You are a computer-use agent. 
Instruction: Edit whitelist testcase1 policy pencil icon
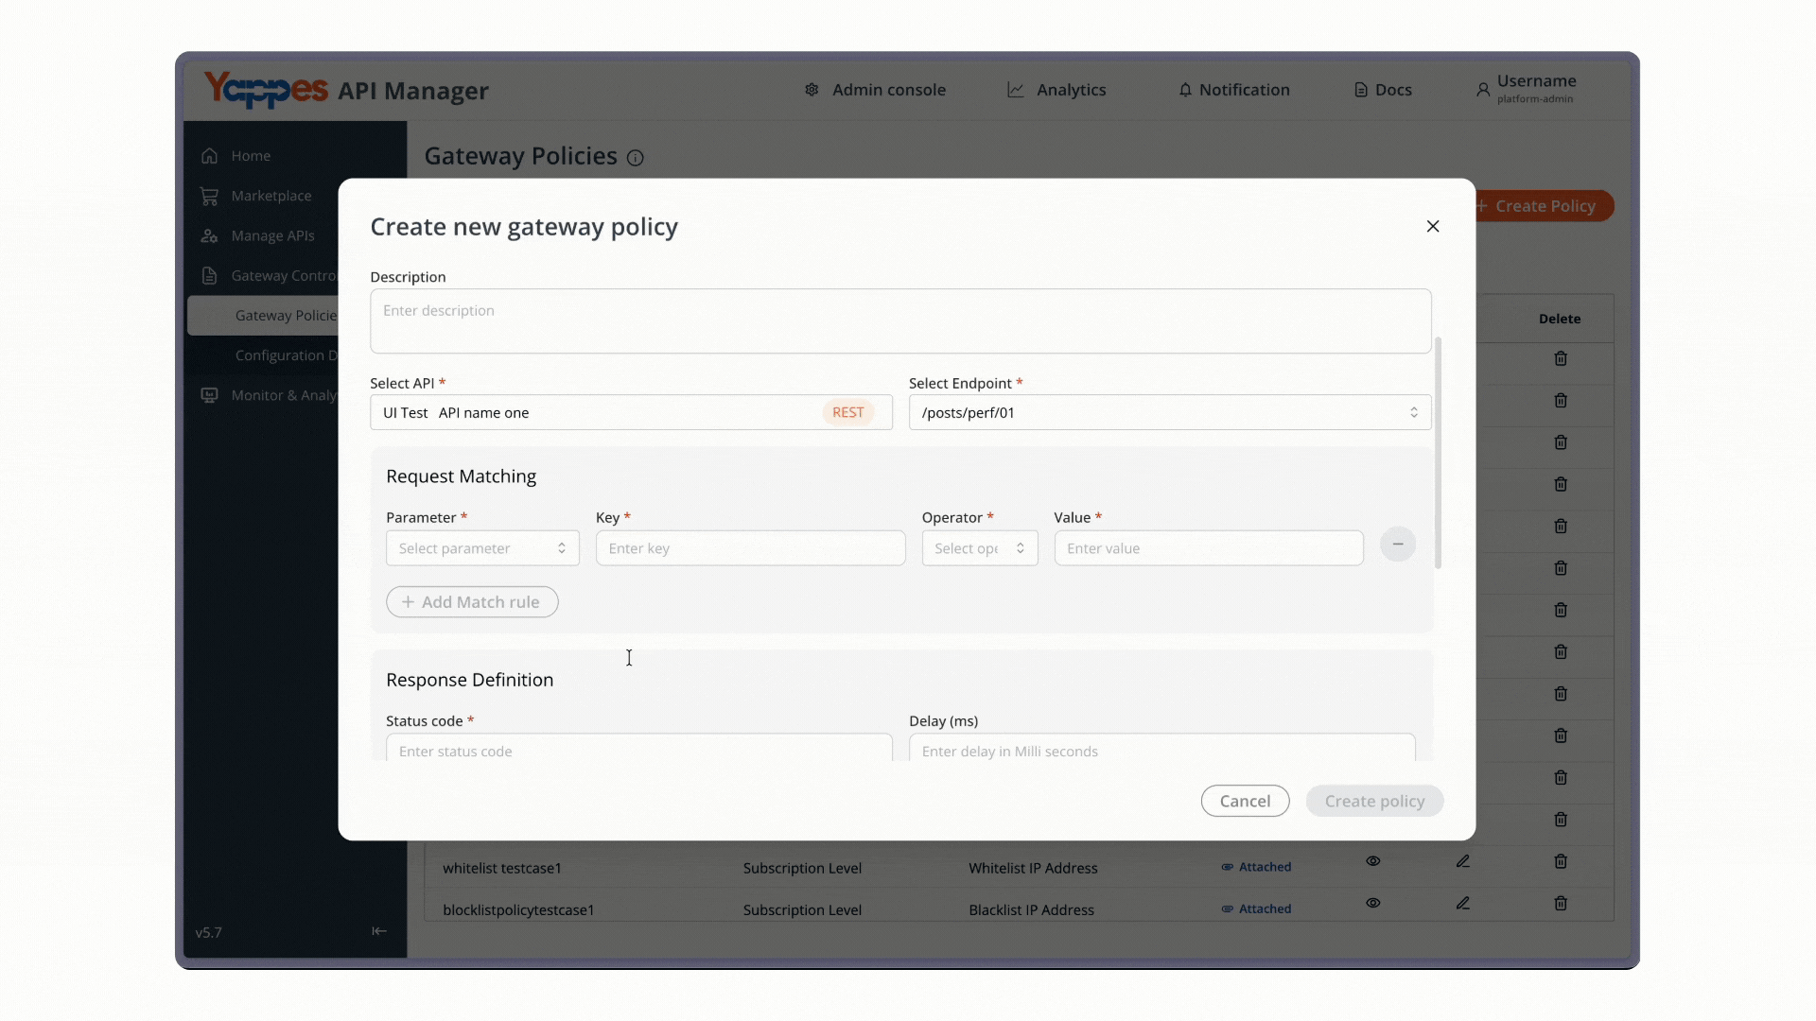[1463, 861]
